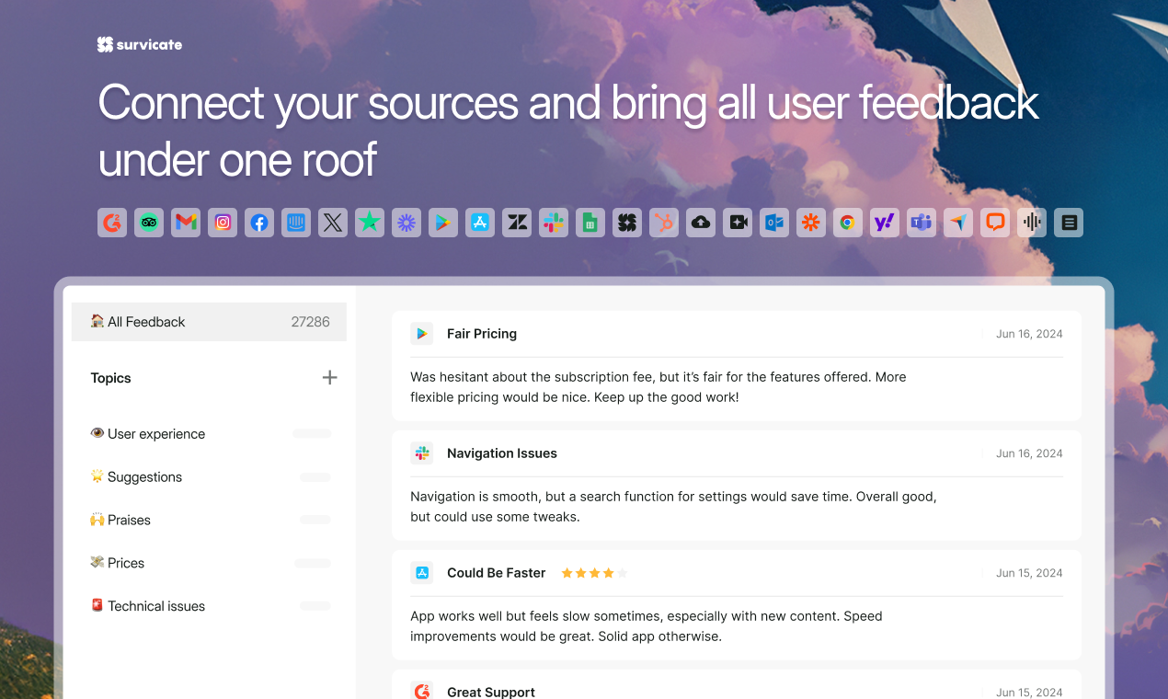This screenshot has height=699, width=1168.
Task: Click the Zendesk source icon
Action: [x=517, y=223]
